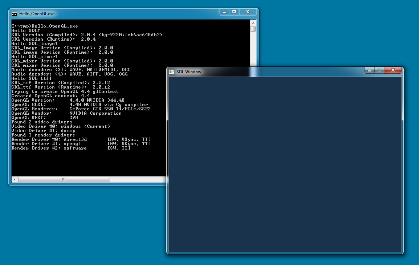The image size is (419, 265).
Task: Click the 'Hello SDL_image!' line
Action: (x=34, y=44)
